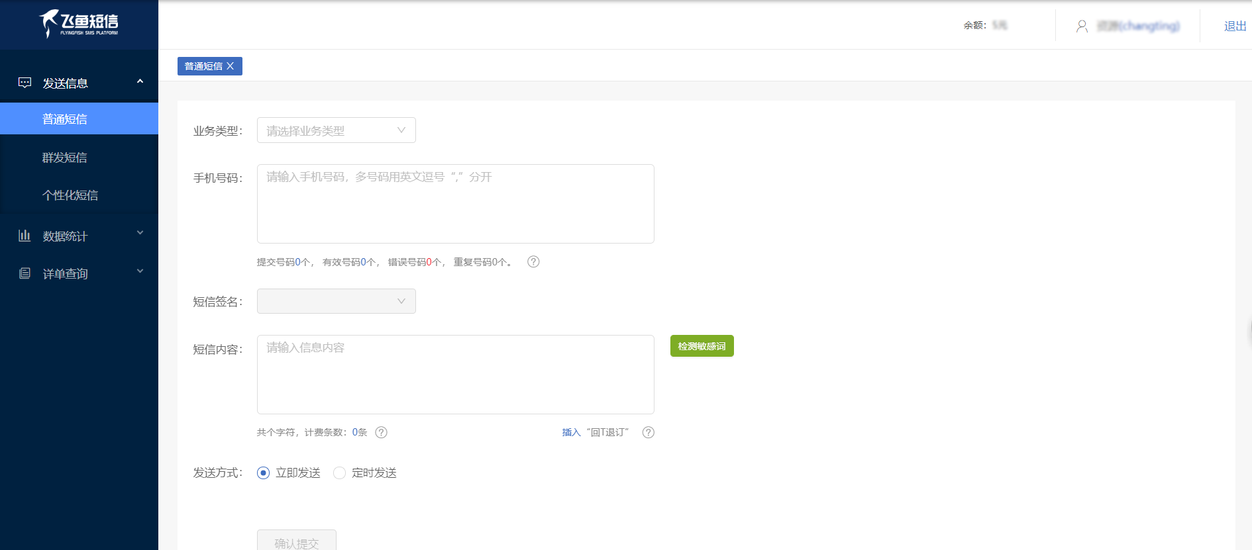Select 定时发送 radio option
This screenshot has width=1252, height=550.
click(x=340, y=473)
